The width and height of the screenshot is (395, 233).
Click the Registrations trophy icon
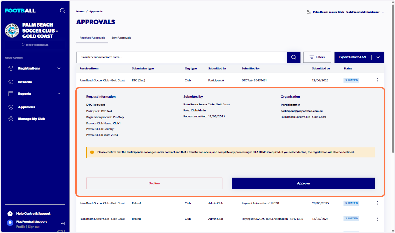pos(11,68)
